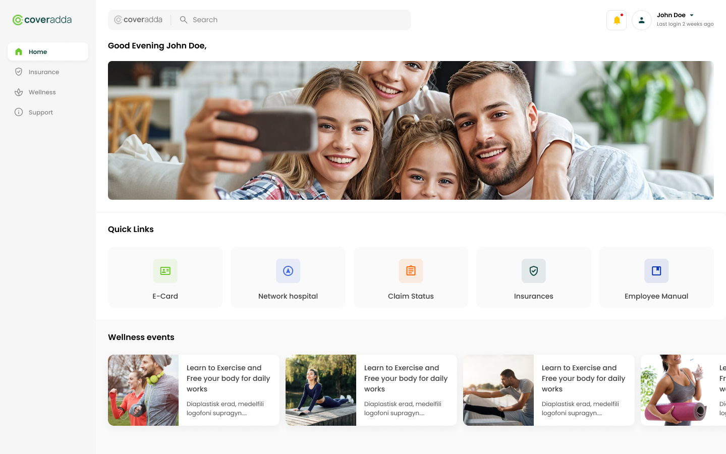726x454 pixels.
Task: Click the 'Quick Links' heading
Action: 131,229
